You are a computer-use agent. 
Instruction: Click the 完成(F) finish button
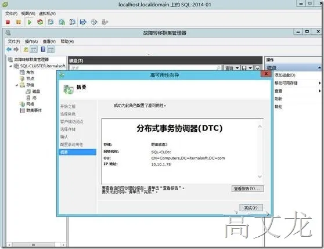pos(251,208)
